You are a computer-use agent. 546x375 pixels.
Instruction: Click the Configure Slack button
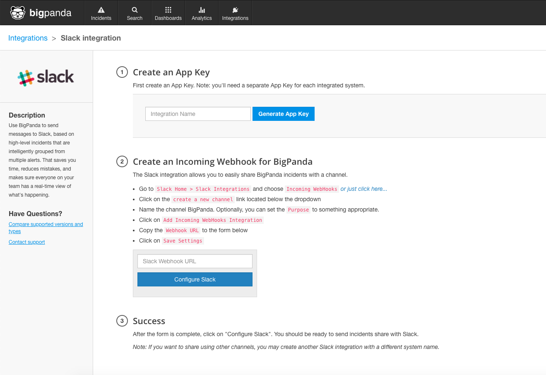(x=195, y=279)
